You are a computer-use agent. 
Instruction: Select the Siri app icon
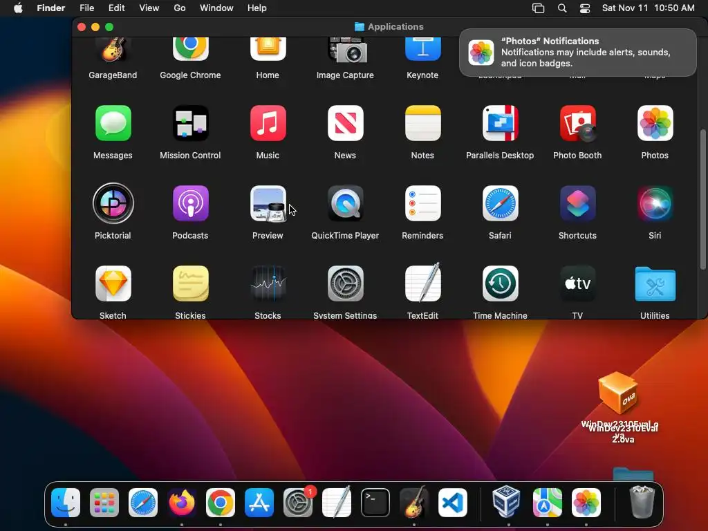[655, 203]
